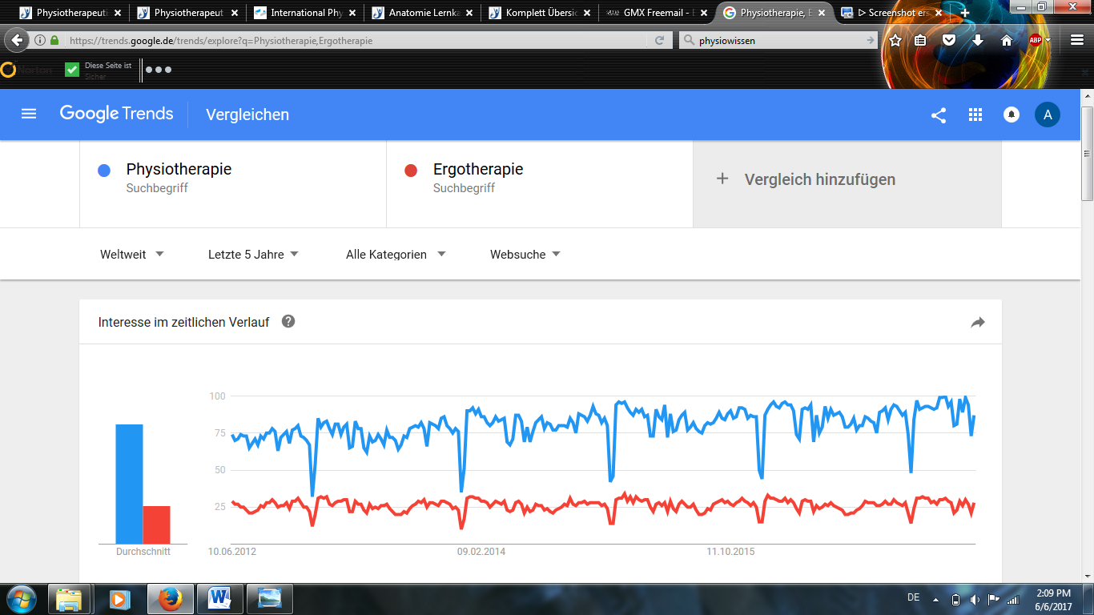Viewport: 1094px width, 615px height.
Task: Open the Alle Kategorien dropdown
Action: point(396,254)
